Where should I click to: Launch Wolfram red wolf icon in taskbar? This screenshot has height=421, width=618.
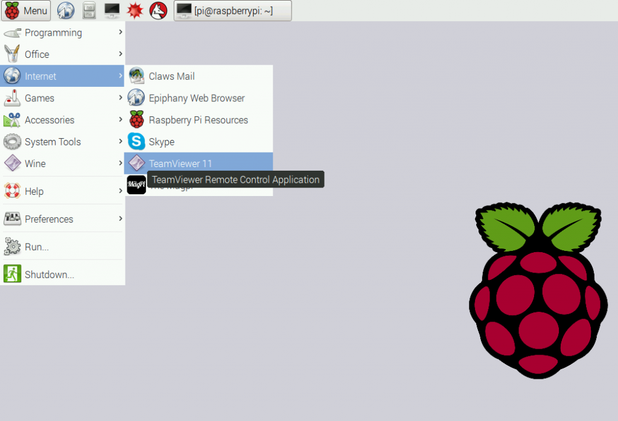pos(158,11)
